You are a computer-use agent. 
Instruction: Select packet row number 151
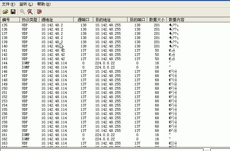pos(115,93)
